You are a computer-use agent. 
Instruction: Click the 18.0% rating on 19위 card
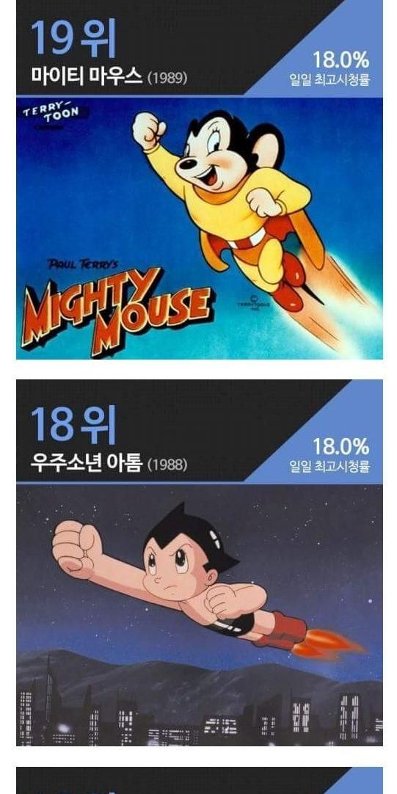[x=340, y=59]
